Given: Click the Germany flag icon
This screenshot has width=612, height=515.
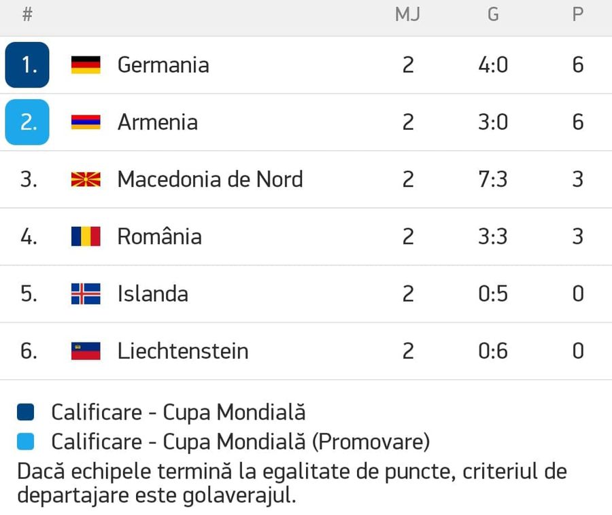Looking at the screenshot, I should coord(86,65).
